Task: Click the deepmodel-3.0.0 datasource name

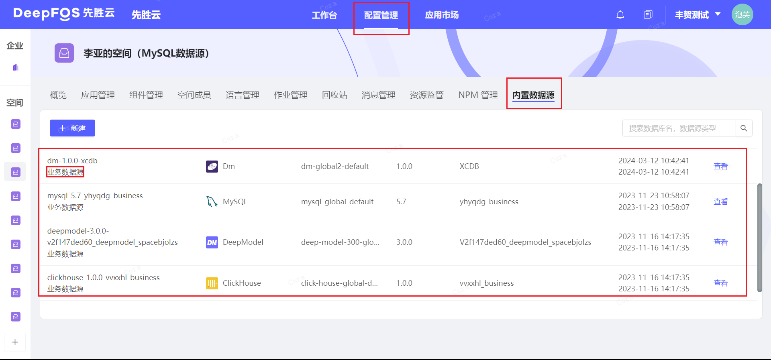Action: pos(112,236)
